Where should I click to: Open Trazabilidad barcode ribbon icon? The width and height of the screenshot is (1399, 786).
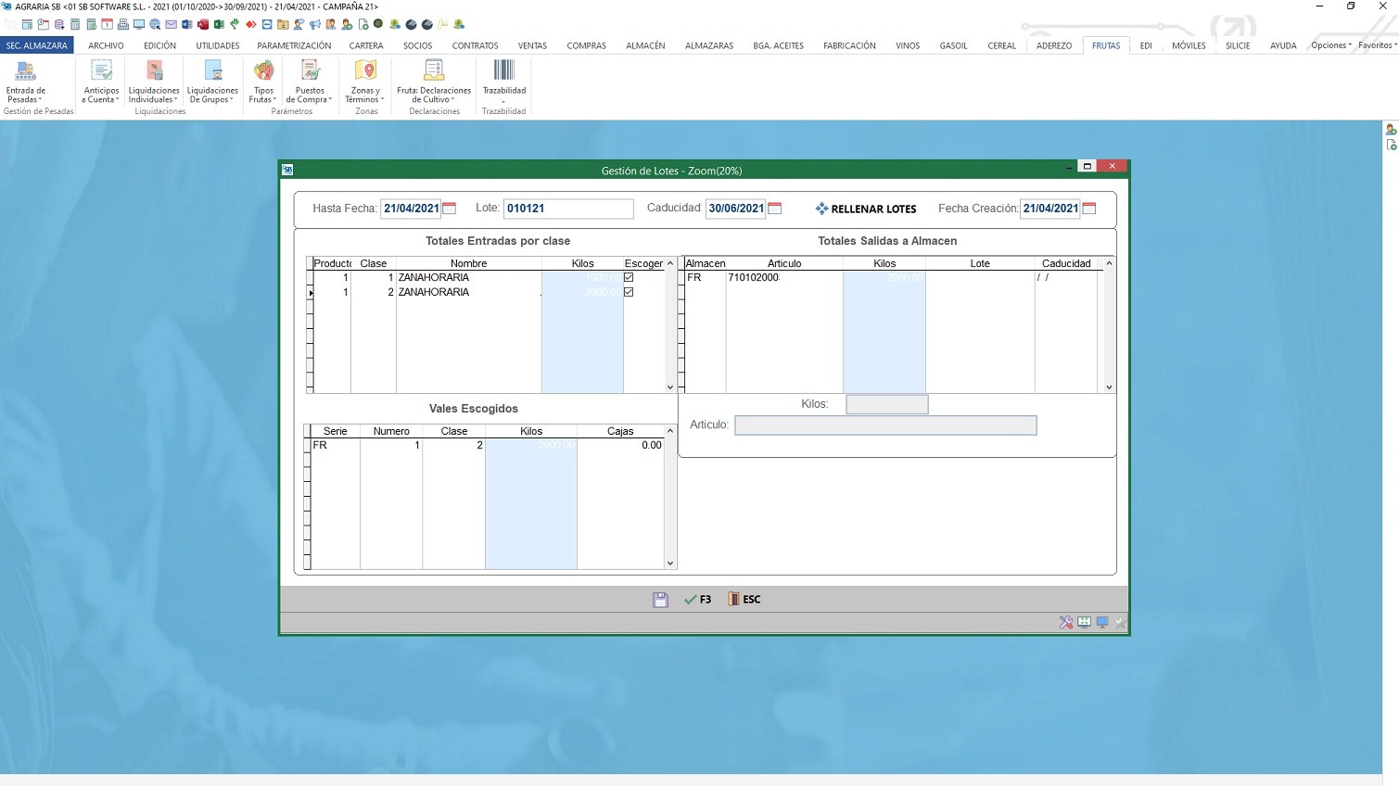503,70
